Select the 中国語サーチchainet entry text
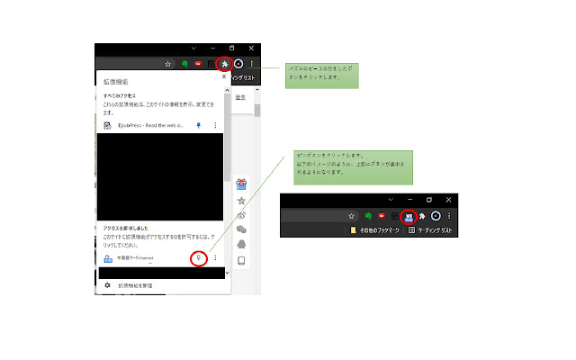The height and width of the screenshot is (360, 576). [x=135, y=258]
